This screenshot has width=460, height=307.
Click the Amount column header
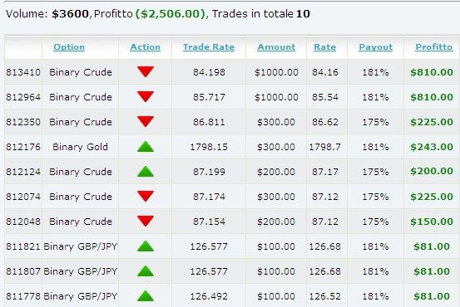coord(276,47)
